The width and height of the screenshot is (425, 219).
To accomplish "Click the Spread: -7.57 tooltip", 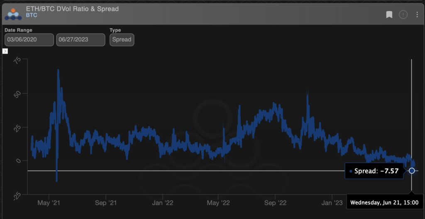I will 374,171.
